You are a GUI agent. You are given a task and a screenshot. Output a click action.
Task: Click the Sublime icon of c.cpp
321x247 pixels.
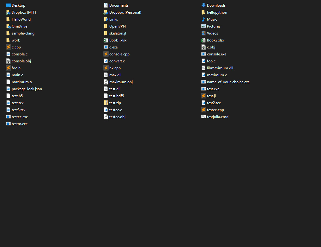click(x=8, y=47)
